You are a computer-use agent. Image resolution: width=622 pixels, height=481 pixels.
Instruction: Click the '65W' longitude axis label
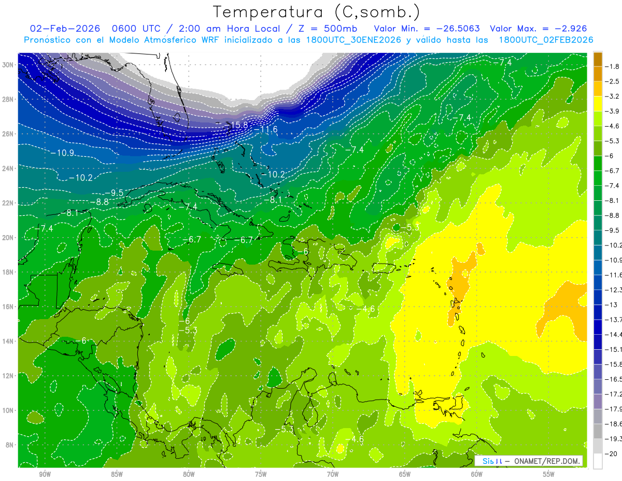[x=405, y=475]
